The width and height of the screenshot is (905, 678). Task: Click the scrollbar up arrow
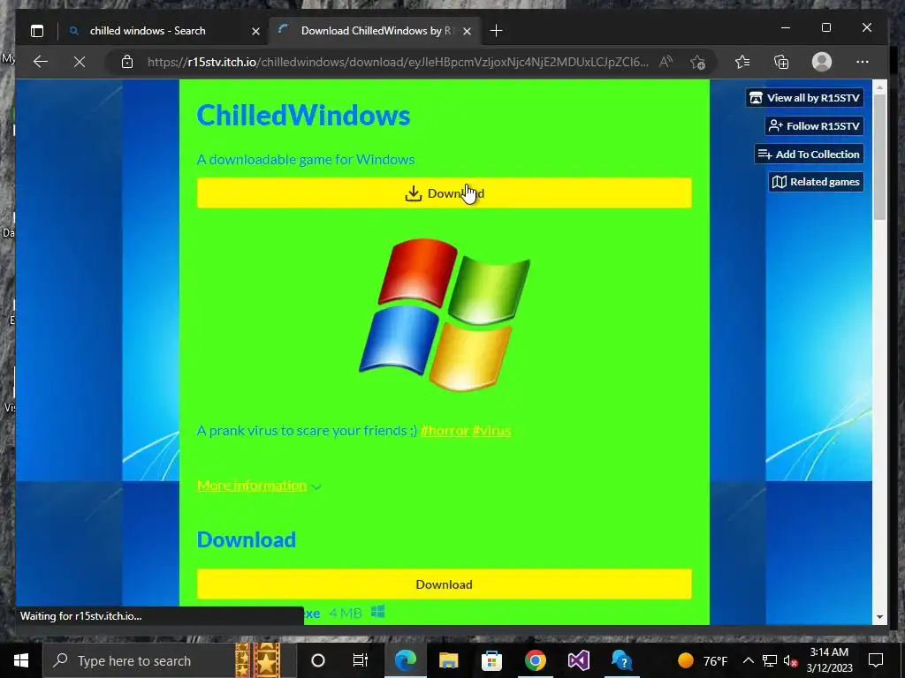(x=879, y=87)
